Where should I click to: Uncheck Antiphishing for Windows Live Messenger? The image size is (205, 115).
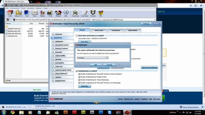pyautogui.click(x=79, y=83)
